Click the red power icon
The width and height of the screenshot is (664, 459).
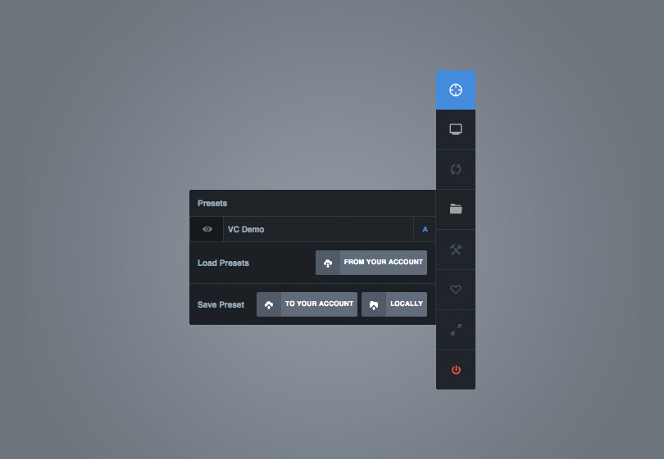(456, 370)
